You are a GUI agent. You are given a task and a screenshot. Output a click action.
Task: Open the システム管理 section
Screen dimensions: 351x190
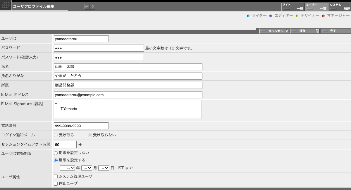click(339, 6)
